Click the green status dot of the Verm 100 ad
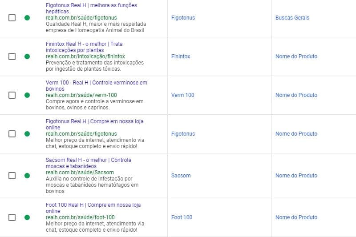The image size is (356, 237). (27, 95)
